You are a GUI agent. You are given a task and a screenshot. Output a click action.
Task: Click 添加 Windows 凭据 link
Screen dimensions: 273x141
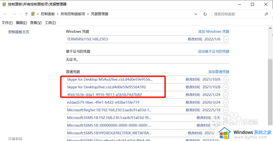point(213,32)
